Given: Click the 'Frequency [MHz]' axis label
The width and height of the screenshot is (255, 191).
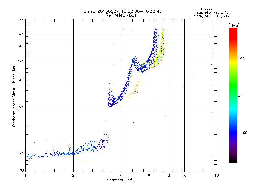Looking at the screenshot, I should (x=121, y=180).
